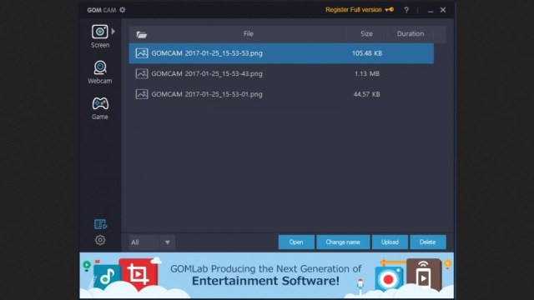534x300 pixels.
Task: Click the red crop icon in banner
Action: tap(138, 274)
